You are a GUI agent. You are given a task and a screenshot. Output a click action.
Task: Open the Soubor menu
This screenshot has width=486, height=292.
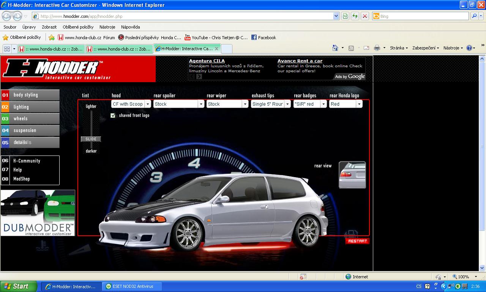pyautogui.click(x=10, y=27)
